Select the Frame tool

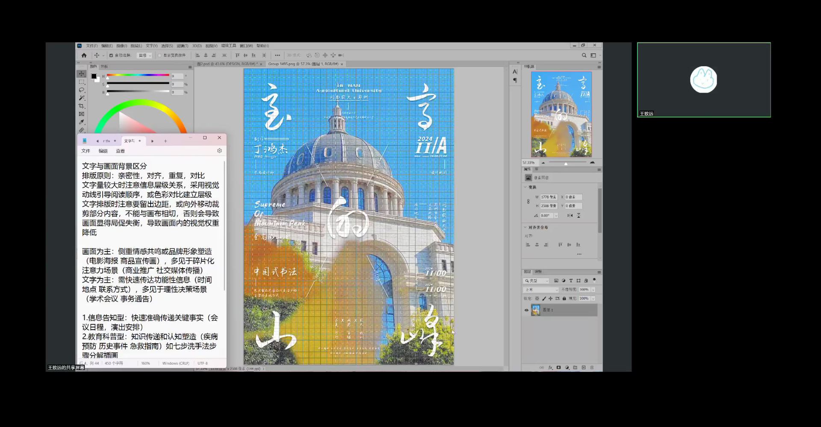[x=81, y=114]
